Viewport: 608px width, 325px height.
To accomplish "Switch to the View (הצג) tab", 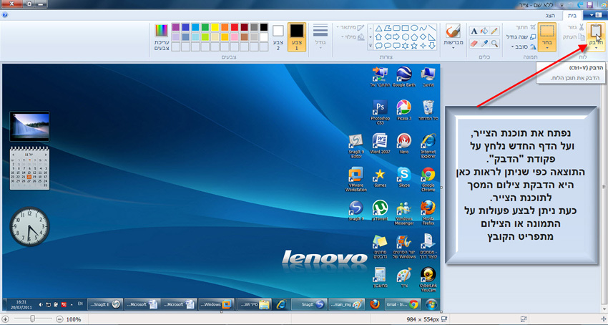I will click(551, 16).
